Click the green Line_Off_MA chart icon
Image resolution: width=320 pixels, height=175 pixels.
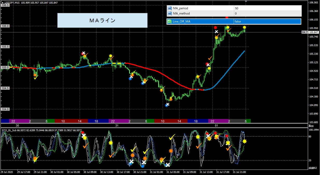[170, 22]
